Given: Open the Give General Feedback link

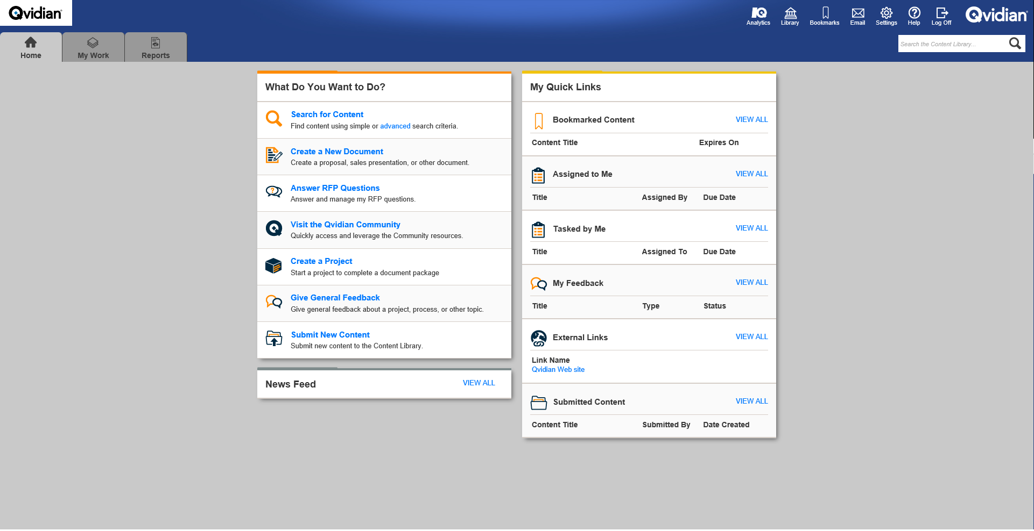Looking at the screenshot, I should click(x=335, y=298).
